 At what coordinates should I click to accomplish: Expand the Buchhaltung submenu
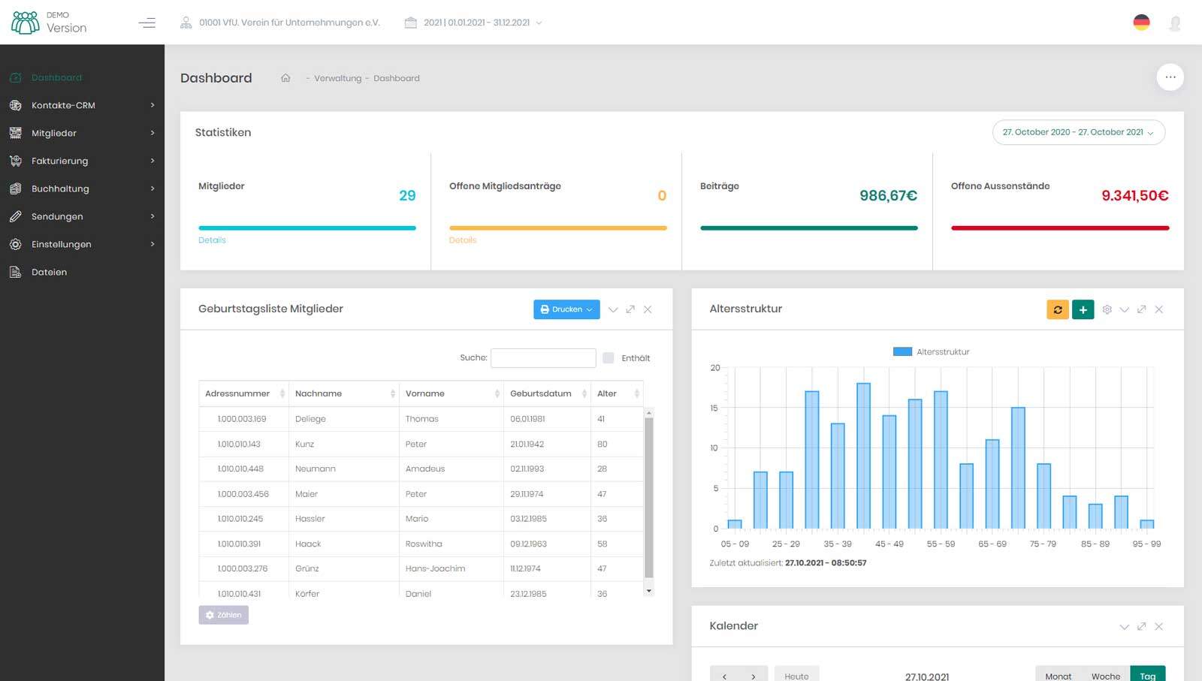(153, 188)
